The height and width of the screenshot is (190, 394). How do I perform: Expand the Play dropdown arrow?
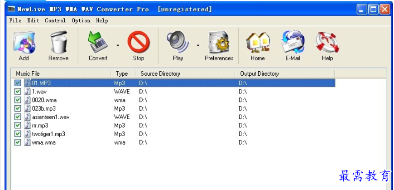point(198,45)
